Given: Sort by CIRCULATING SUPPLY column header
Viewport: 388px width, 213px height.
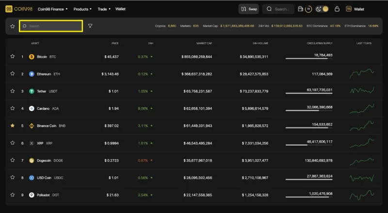Looking at the screenshot, I should point(320,43).
